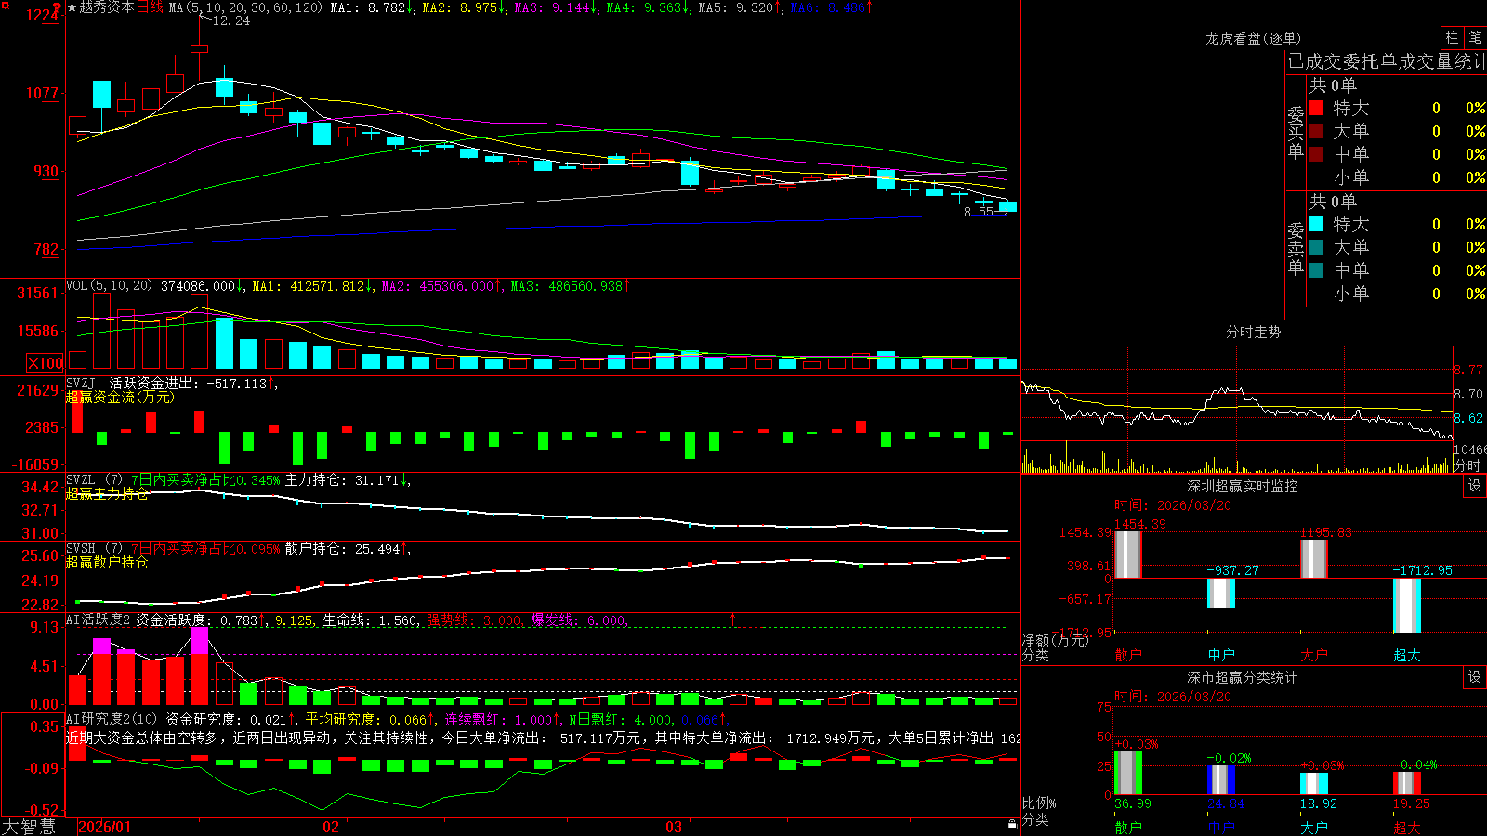The height and width of the screenshot is (836, 1487).
Task: Click the red arrow marker in AI活跃度 panel
Action: pos(732,619)
